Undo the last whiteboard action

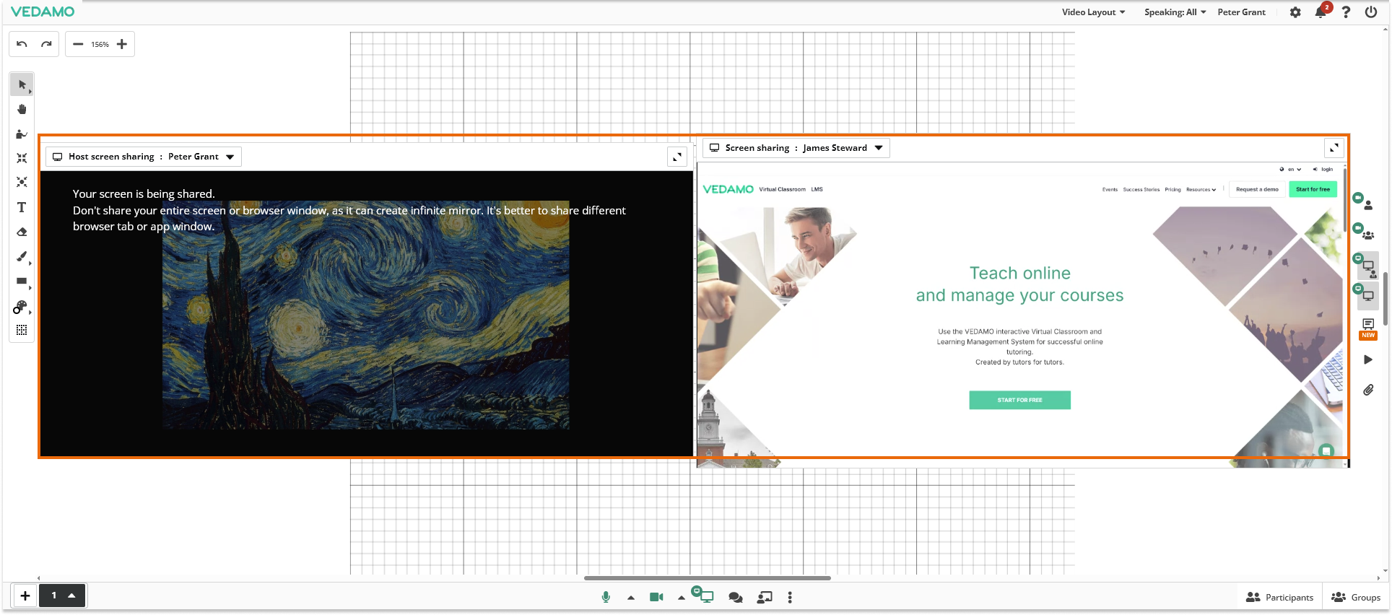click(22, 44)
